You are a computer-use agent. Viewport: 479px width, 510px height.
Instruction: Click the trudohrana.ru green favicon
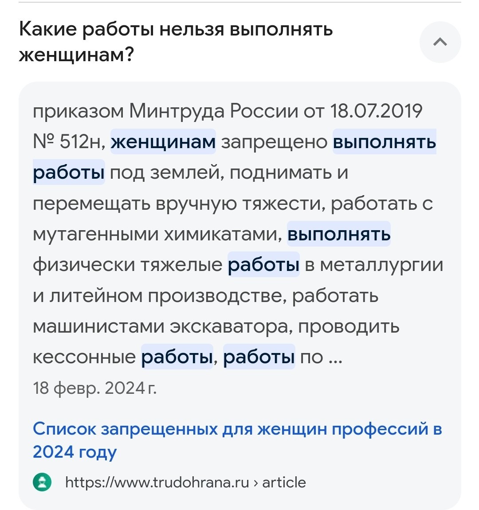tap(42, 482)
